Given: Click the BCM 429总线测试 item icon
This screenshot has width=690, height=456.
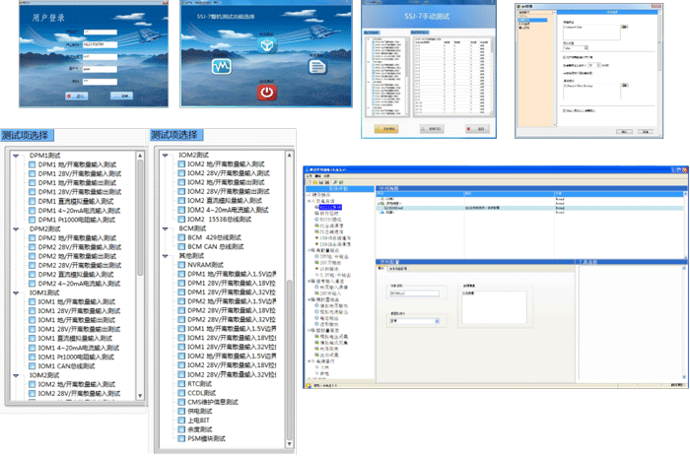Looking at the screenshot, I should [181, 236].
